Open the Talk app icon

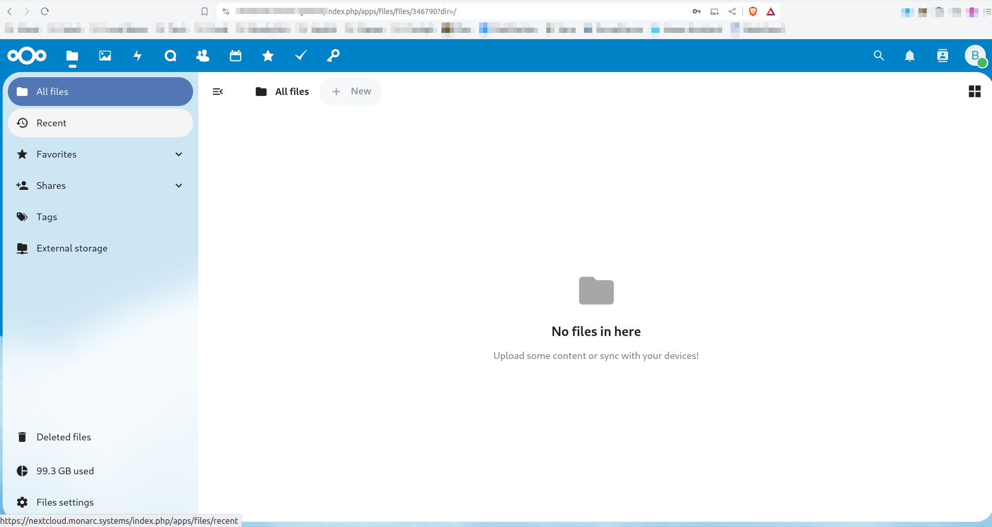click(170, 56)
